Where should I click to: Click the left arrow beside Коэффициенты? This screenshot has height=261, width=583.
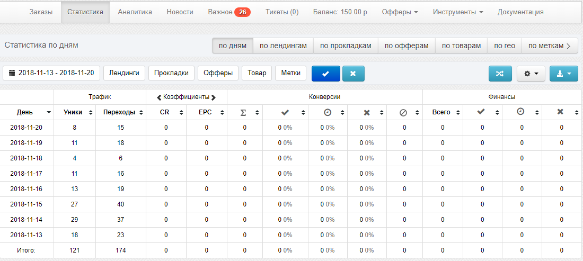[x=159, y=97]
